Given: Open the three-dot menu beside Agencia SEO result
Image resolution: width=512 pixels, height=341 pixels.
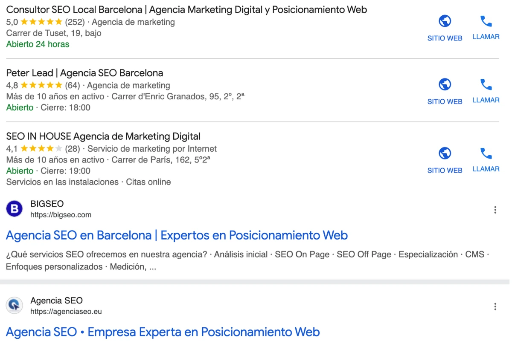Looking at the screenshot, I should [495, 306].
